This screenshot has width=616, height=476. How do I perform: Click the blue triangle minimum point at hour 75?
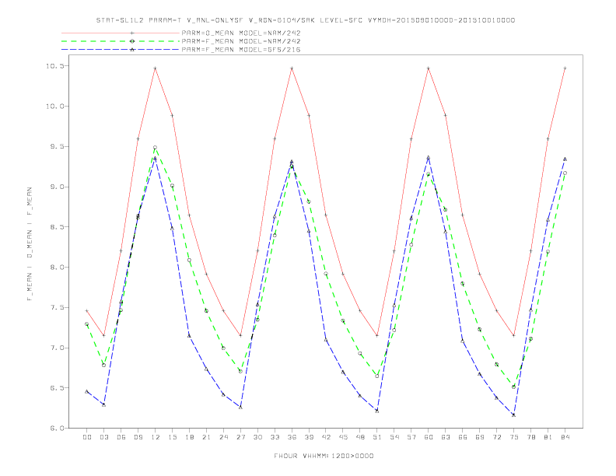[x=514, y=415]
